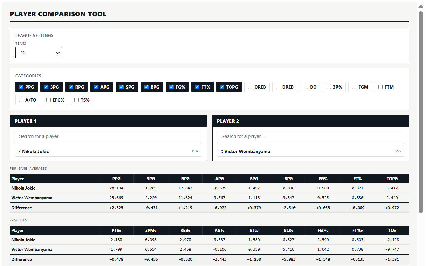
Task: Click the APG column header in averages table
Action: 220,179
